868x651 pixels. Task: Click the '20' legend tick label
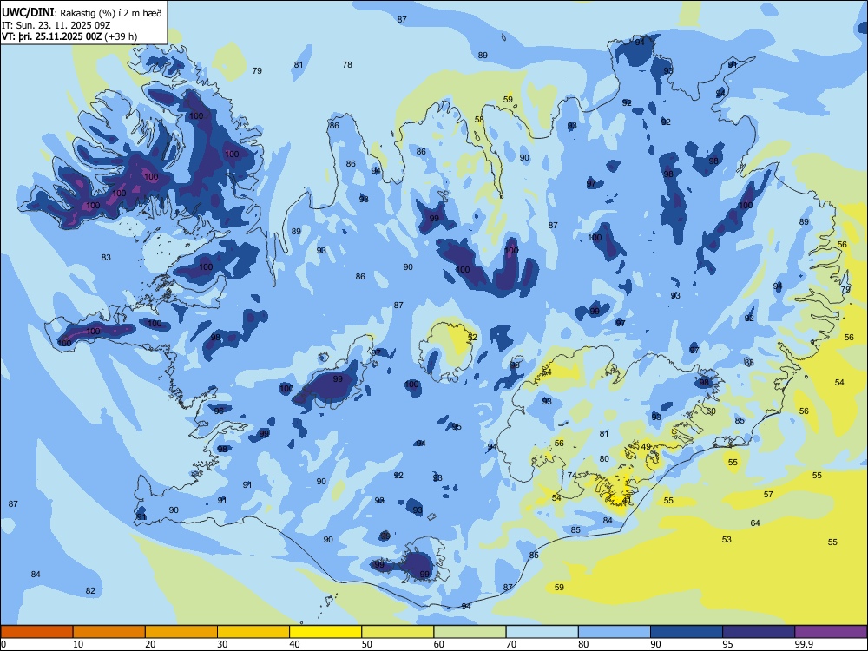tap(150, 644)
